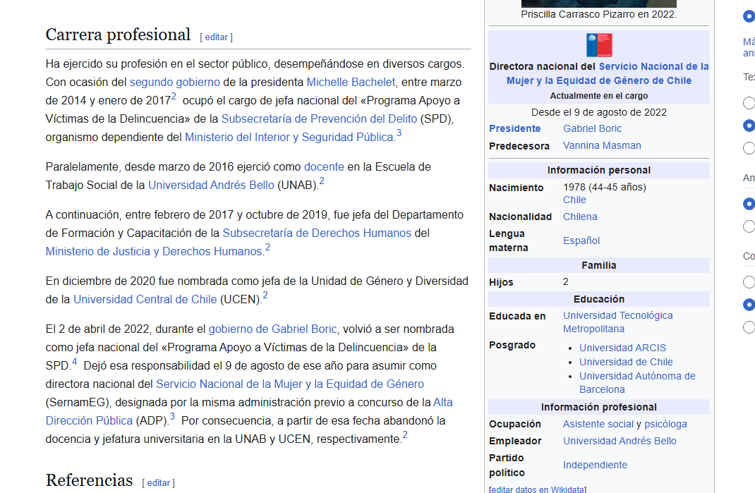
Task: Click 'Independiente' political party link
Action: tap(595, 465)
